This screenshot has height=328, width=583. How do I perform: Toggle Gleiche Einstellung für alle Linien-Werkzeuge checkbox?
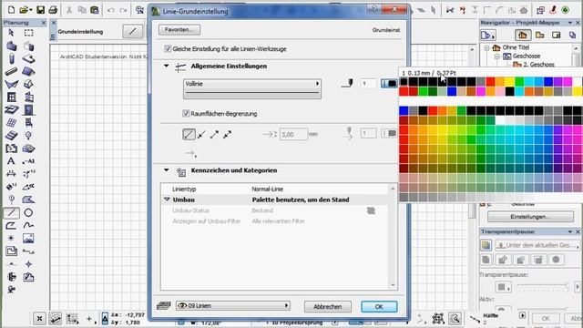click(168, 48)
